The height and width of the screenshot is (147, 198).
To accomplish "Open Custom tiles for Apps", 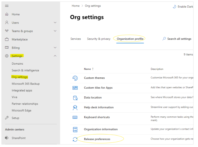I will coord(98,88).
